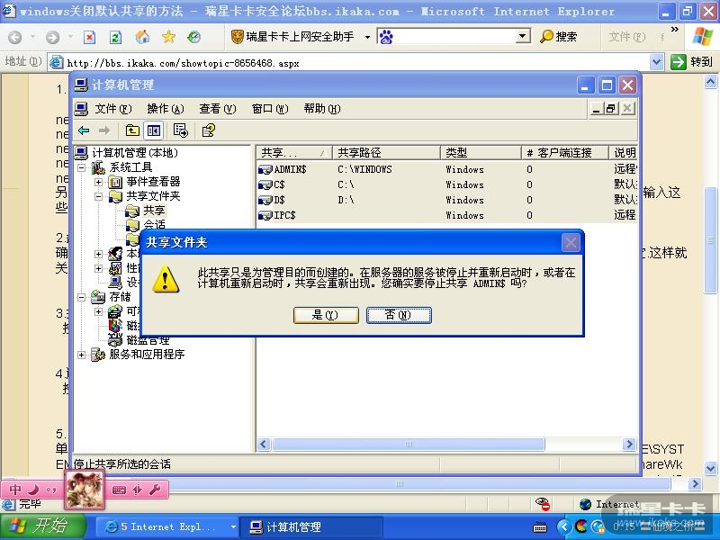The image size is (720, 540).
Task: Select the D$ share icon
Action: [x=265, y=200]
